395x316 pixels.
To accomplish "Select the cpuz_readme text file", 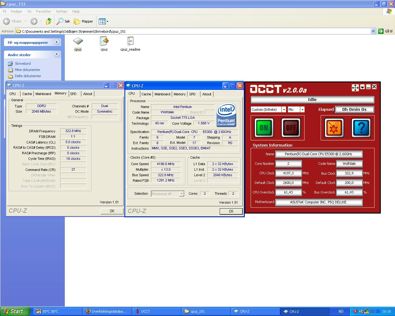I will (130, 44).
